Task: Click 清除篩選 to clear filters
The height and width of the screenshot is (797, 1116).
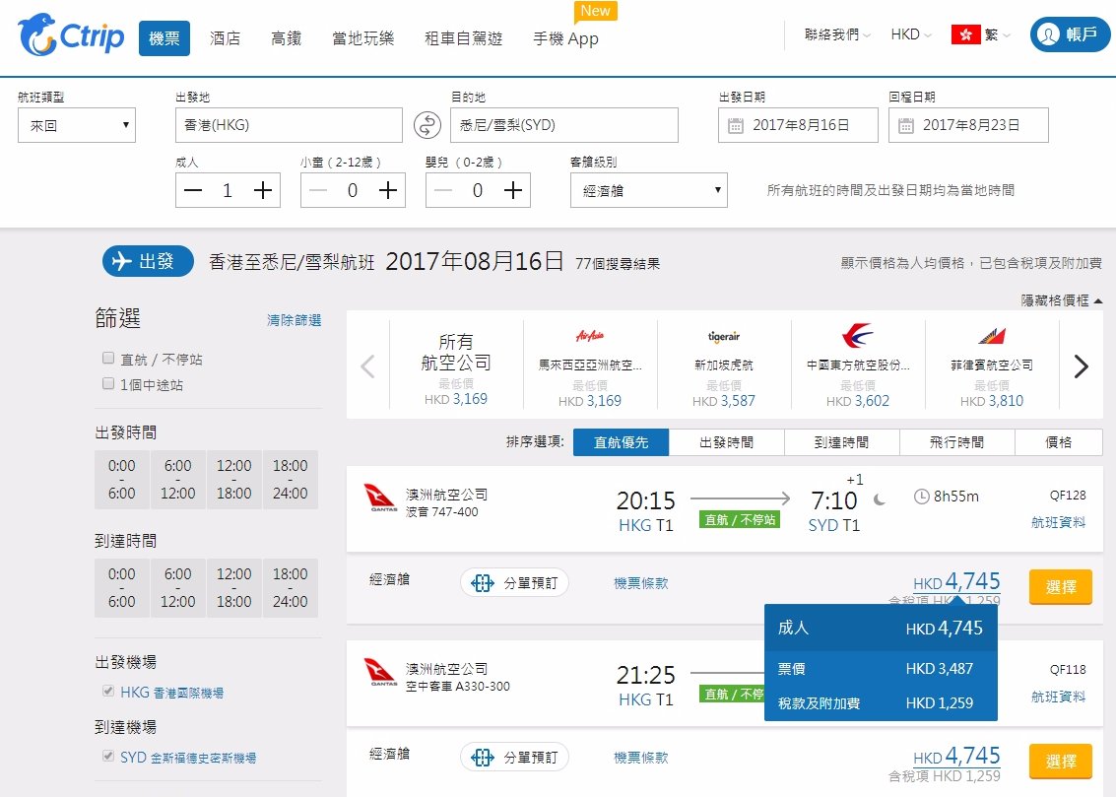Action: [294, 320]
